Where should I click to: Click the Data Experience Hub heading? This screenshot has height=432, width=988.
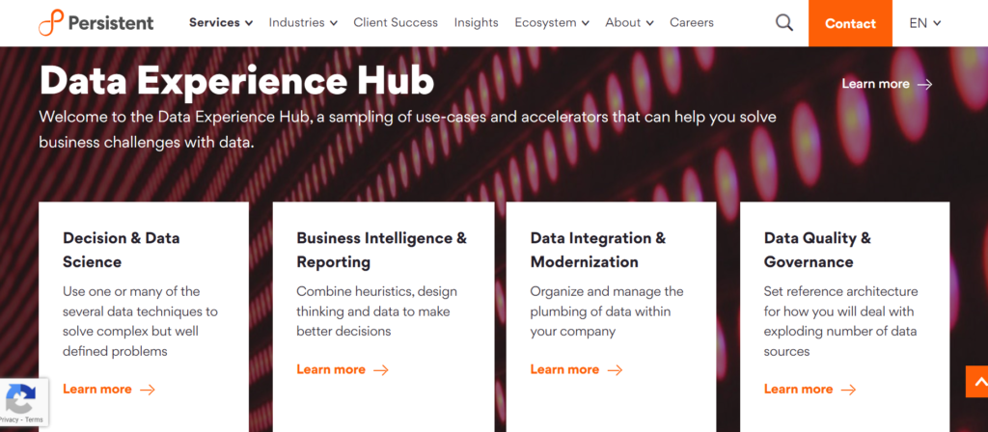coord(236,80)
